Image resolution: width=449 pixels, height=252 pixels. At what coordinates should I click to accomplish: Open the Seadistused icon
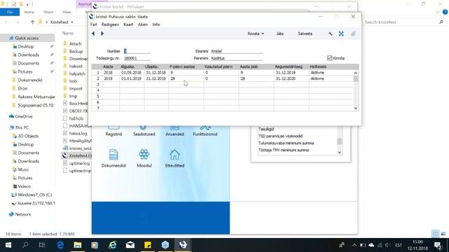click(x=144, y=131)
